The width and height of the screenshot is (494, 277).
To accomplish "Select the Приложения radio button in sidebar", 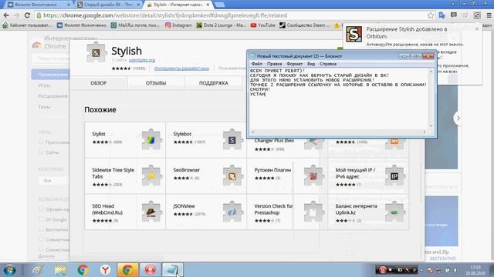I will coord(41,142).
